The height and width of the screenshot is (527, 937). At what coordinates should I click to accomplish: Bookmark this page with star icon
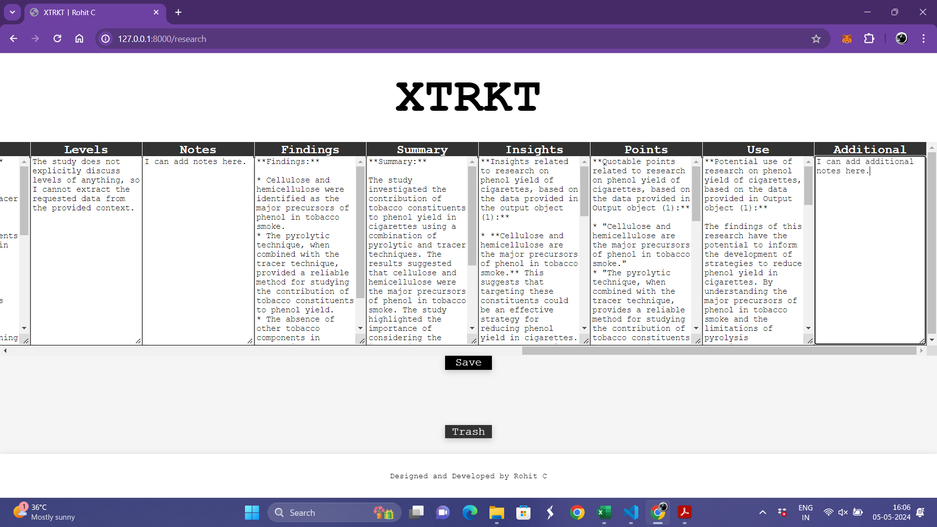(x=816, y=39)
